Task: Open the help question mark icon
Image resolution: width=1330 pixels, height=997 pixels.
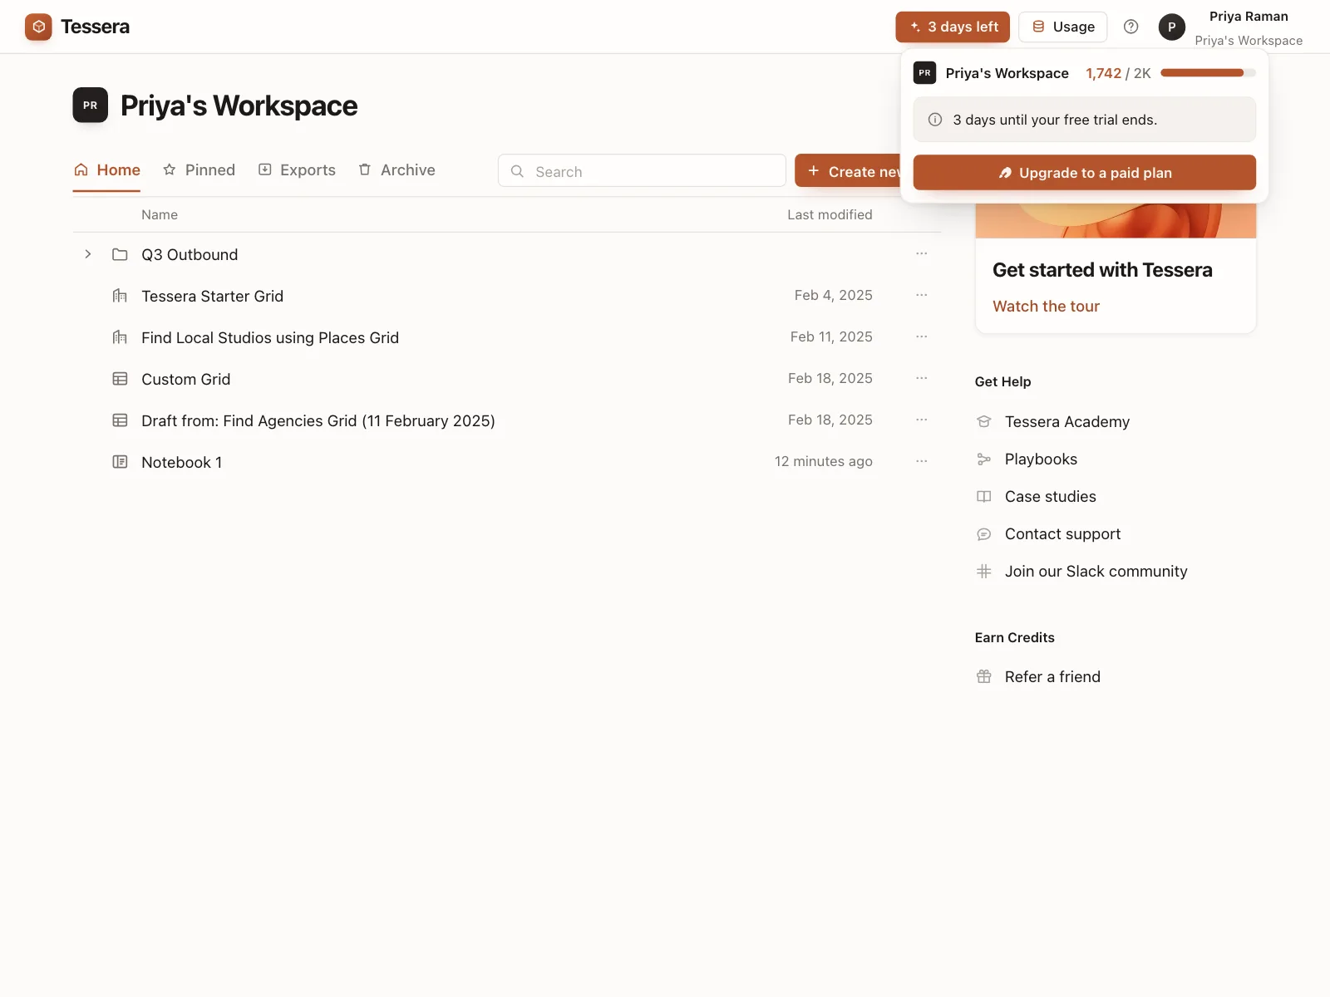Action: 1130,27
